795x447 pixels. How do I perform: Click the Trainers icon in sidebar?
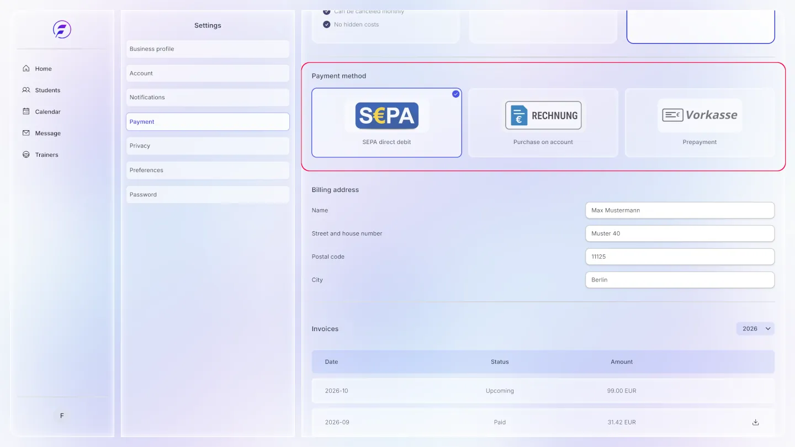pos(26,155)
